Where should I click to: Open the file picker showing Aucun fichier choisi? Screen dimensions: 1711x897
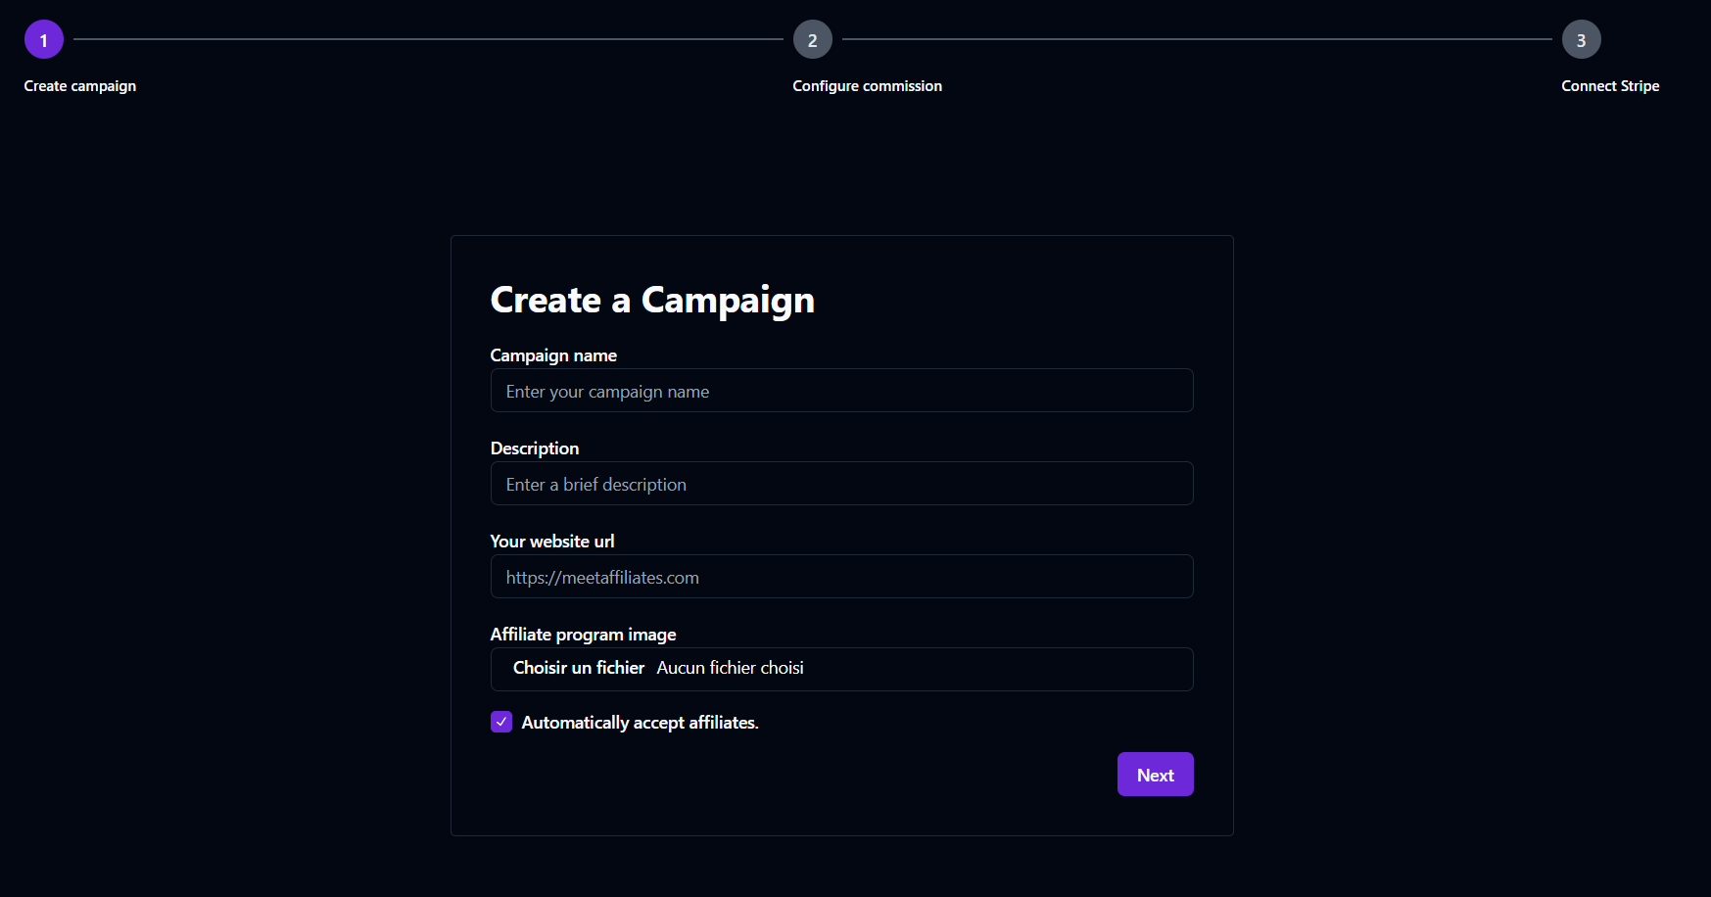click(579, 668)
